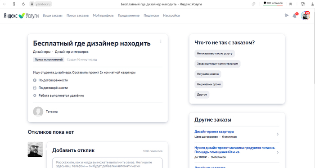
Task: Click chevron next to Дизайн-проект квартиры
Action: point(278,134)
